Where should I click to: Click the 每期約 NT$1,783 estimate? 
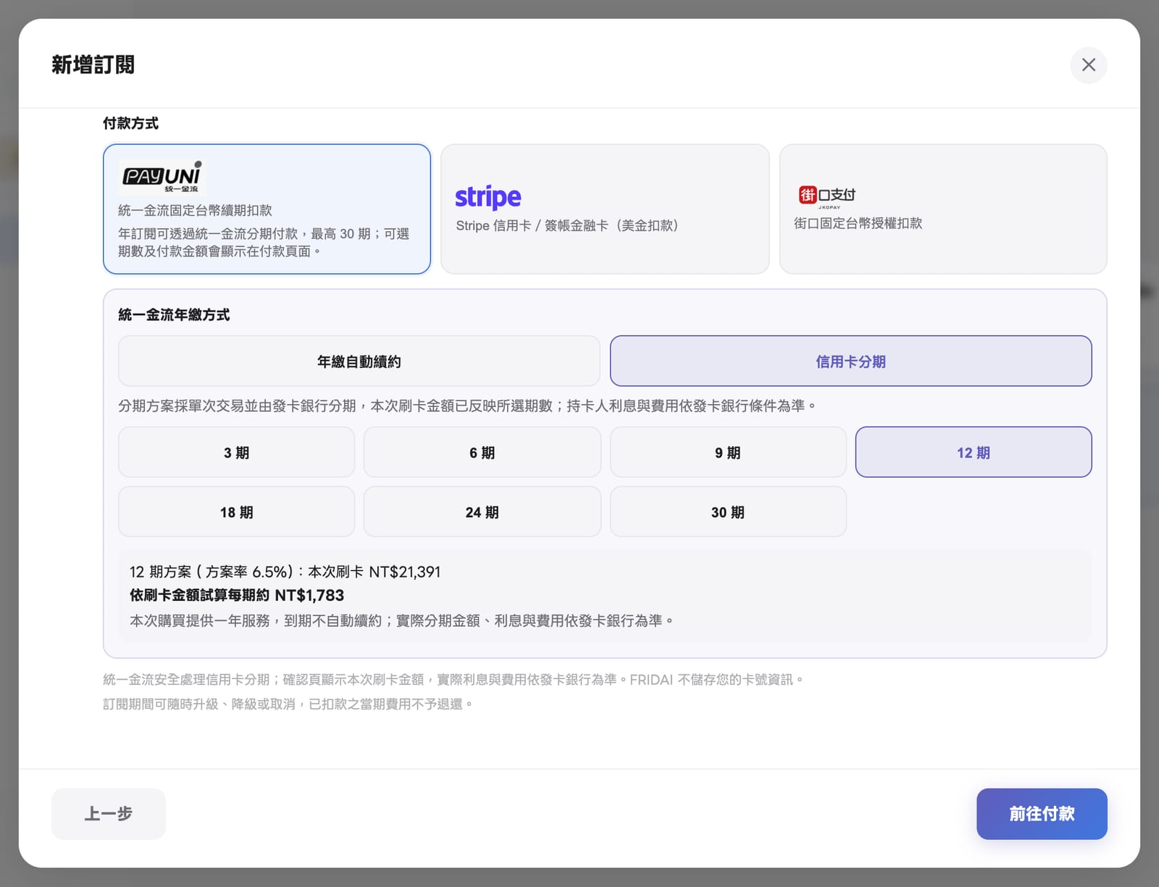[237, 595]
